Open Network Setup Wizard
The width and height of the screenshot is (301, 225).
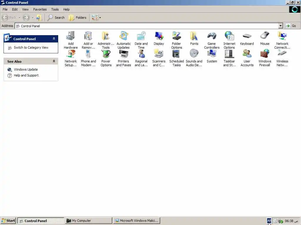pyautogui.click(x=71, y=58)
